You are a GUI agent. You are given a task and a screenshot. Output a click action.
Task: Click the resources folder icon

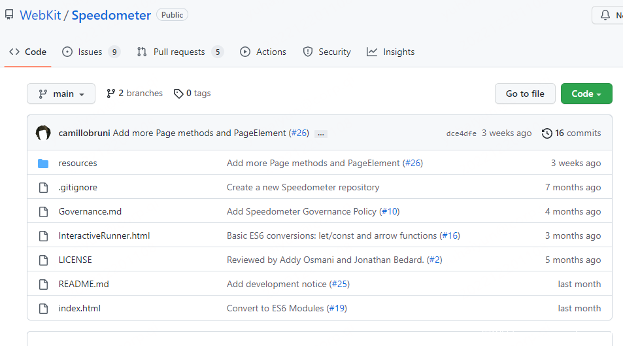(x=43, y=163)
